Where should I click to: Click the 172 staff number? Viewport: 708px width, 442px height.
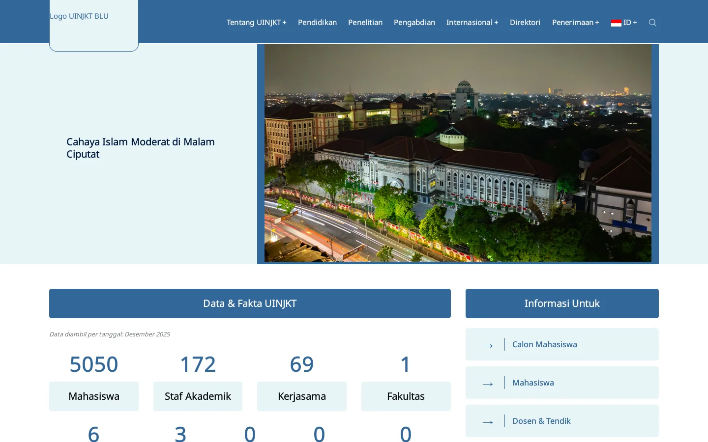point(198,364)
